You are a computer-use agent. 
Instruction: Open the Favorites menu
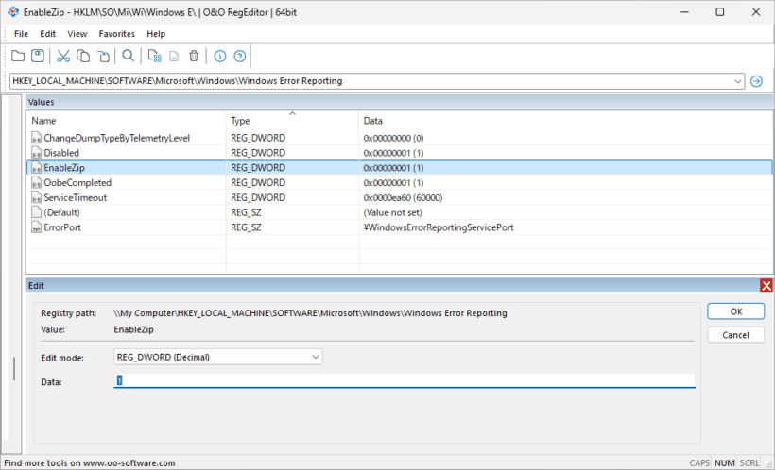click(x=116, y=34)
